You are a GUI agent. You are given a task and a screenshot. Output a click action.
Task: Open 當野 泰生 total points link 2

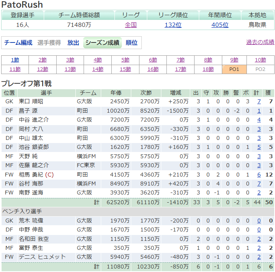click(x=259, y=248)
